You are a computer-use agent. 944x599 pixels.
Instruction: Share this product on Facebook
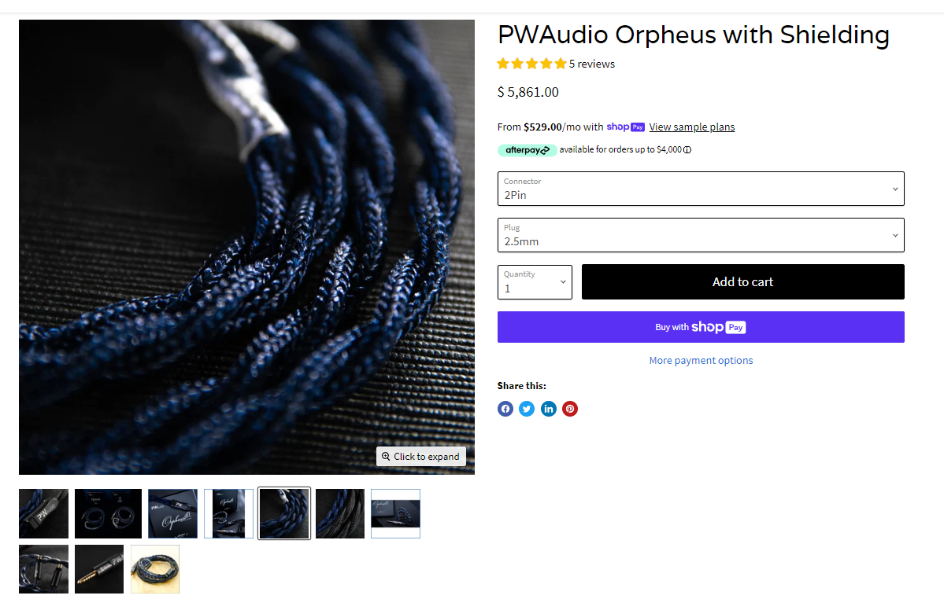(505, 409)
